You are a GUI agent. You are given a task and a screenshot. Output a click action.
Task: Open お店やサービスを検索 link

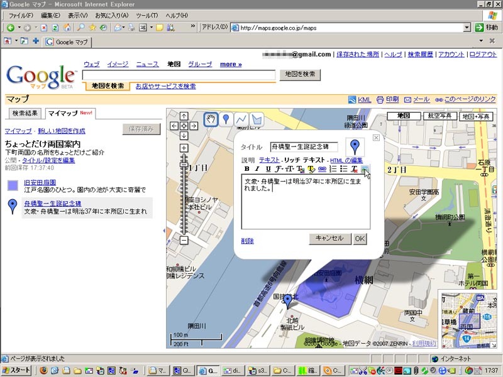coord(165,86)
